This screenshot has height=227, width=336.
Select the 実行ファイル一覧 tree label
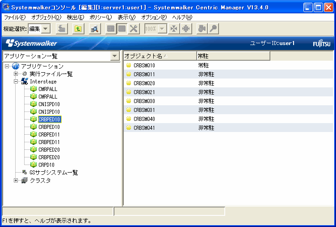(x=51, y=74)
